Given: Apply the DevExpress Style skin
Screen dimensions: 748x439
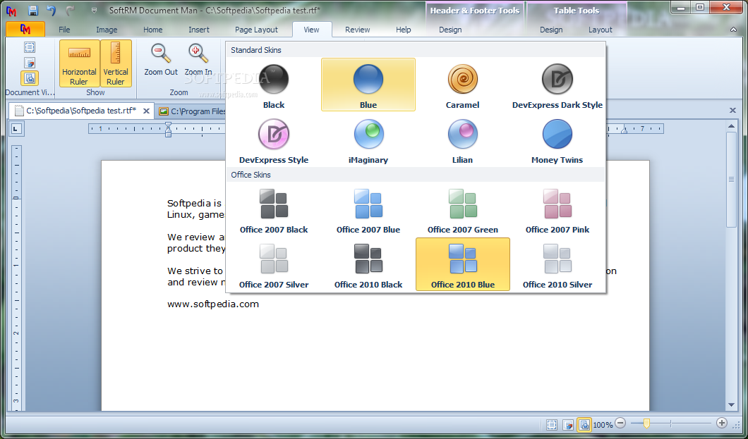Looking at the screenshot, I should (x=274, y=140).
